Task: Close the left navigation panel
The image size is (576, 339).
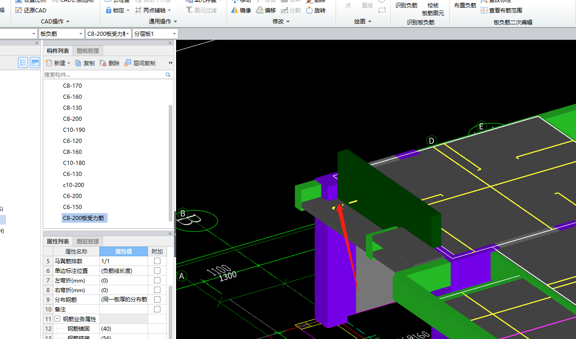Action: point(37,43)
